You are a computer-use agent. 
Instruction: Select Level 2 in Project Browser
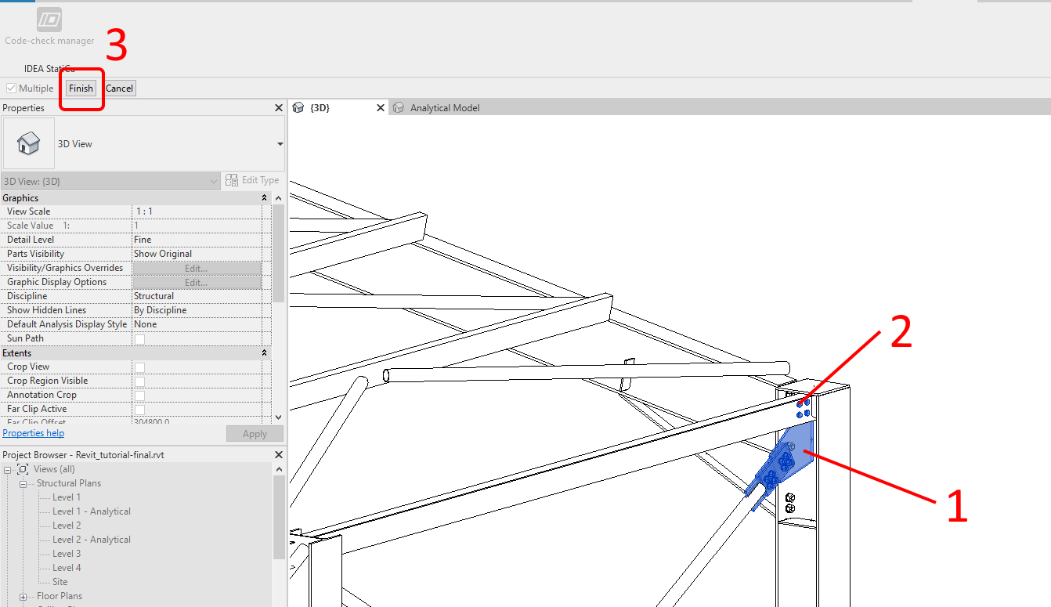tap(67, 526)
